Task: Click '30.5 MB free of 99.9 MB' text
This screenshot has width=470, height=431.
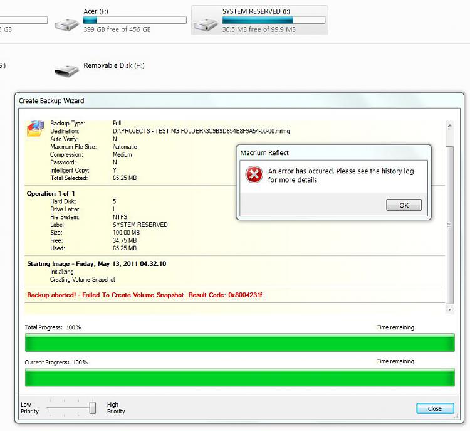Action: tap(259, 29)
